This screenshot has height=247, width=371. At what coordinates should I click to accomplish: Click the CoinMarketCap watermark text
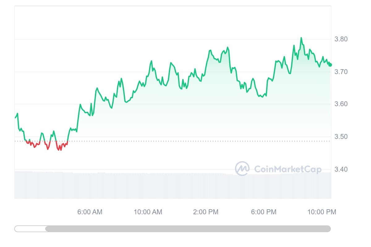(288, 169)
